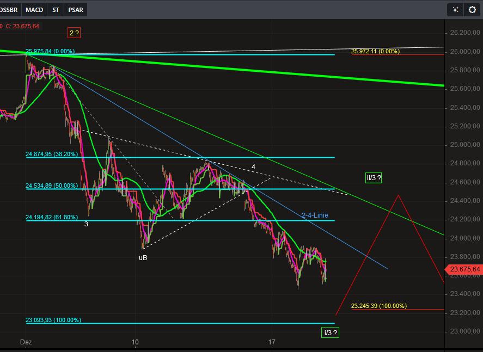Select the '2-4-Linie' text label
483x352 pixels.
tap(316, 215)
